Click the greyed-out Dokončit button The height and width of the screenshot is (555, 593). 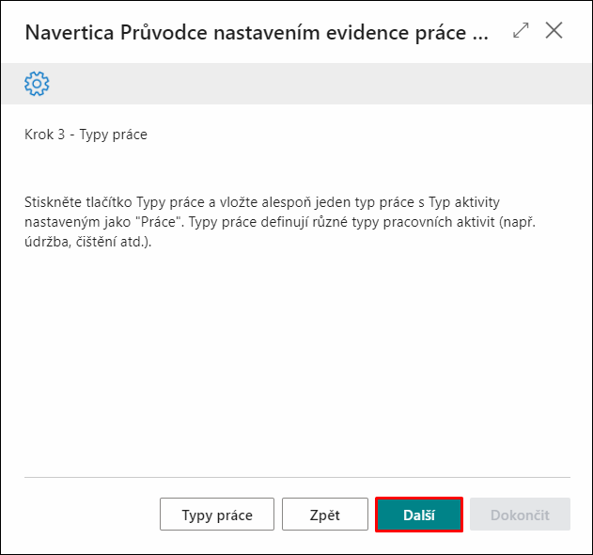(x=520, y=515)
